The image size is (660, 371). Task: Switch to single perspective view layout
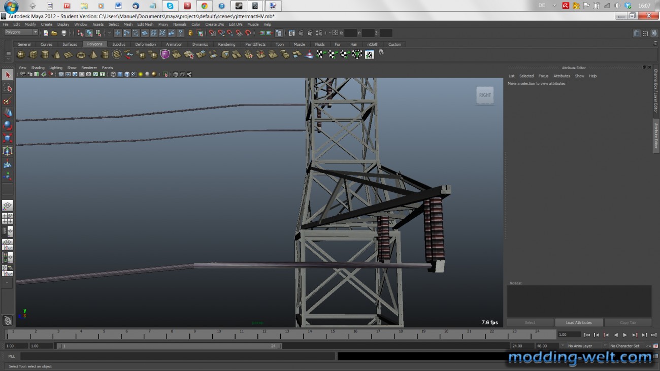tap(8, 206)
